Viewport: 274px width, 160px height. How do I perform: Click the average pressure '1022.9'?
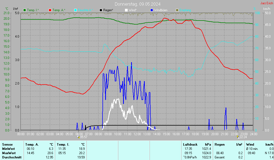206,157
